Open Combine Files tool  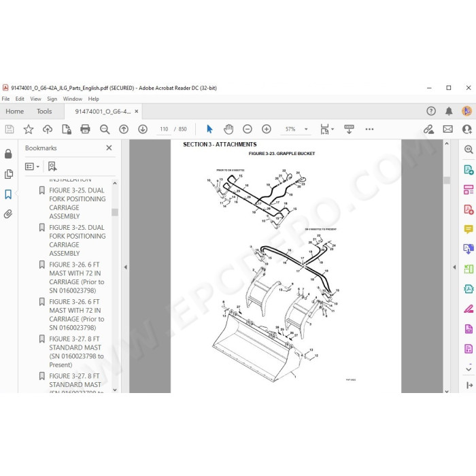click(469, 249)
